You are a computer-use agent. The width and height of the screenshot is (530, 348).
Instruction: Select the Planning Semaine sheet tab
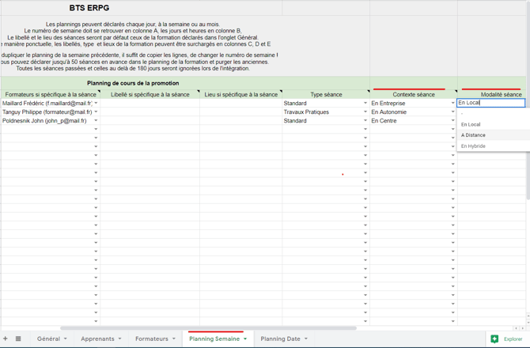[214, 339]
